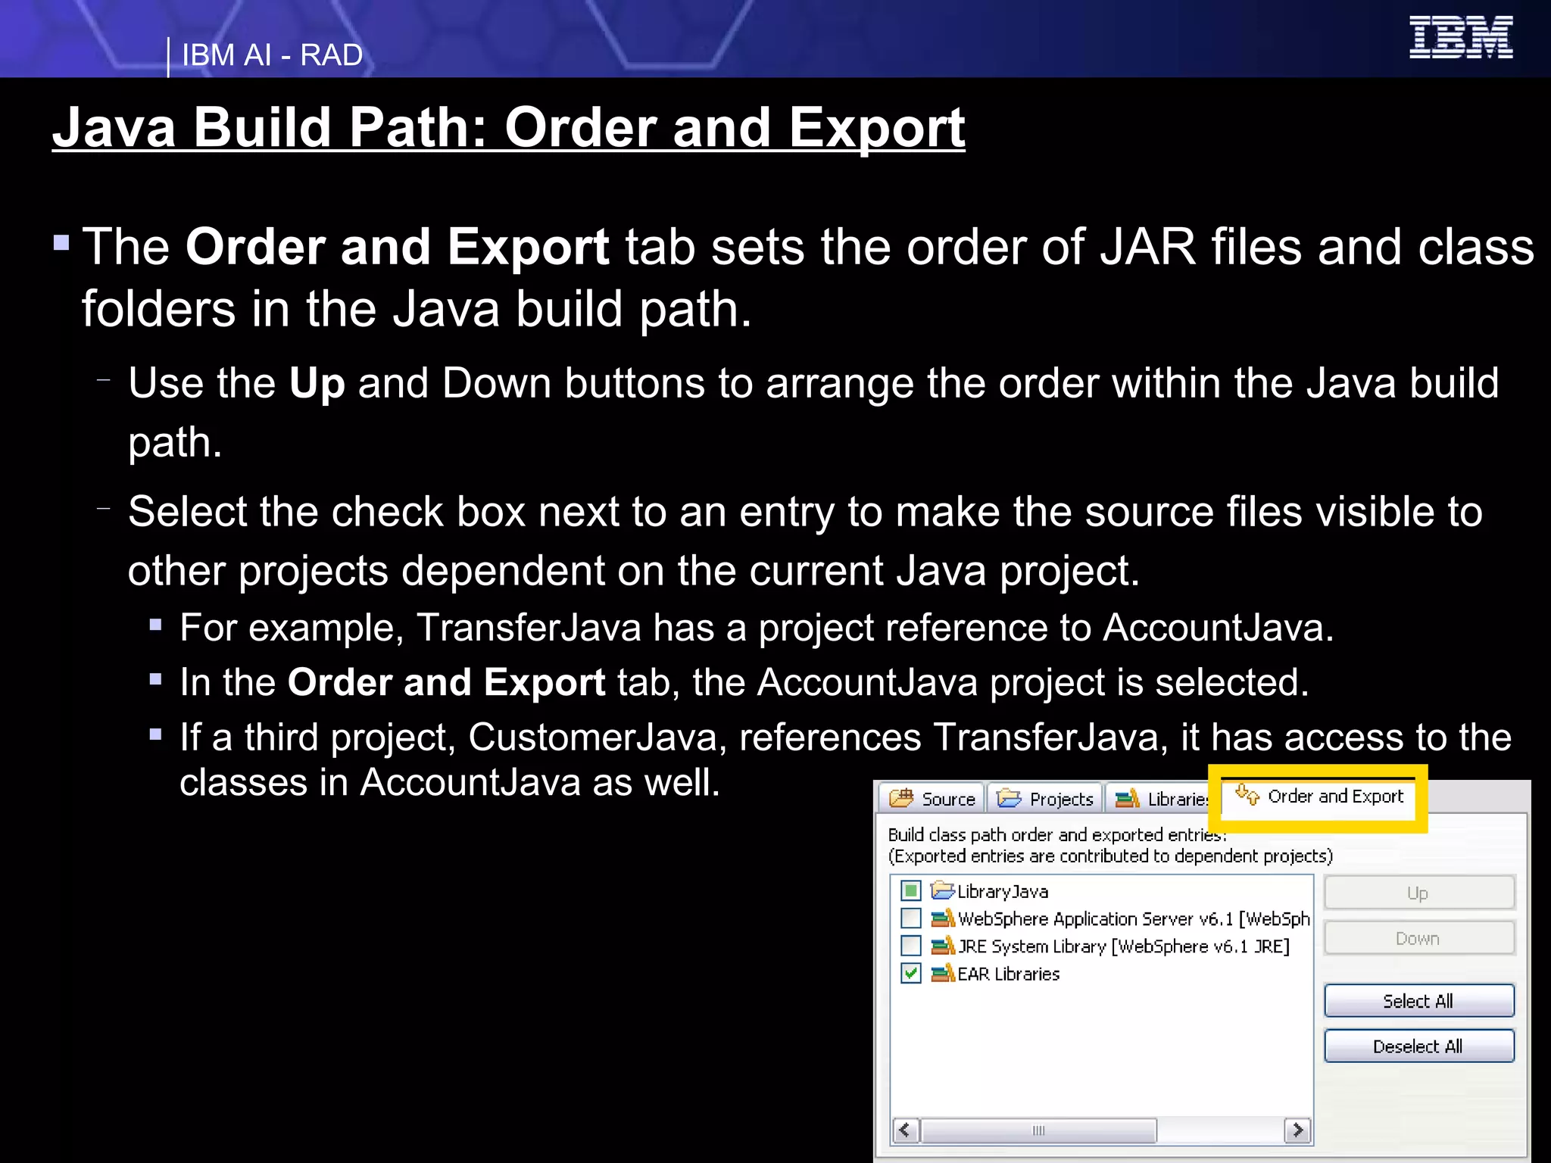The width and height of the screenshot is (1551, 1163).
Task: Select the WebSphere Application Server v6.1 entry
Action: pos(1134,918)
